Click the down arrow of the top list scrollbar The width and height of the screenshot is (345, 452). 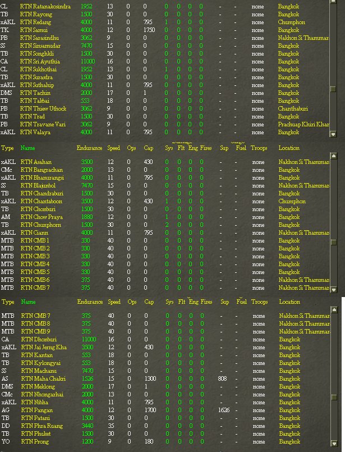tap(333, 134)
